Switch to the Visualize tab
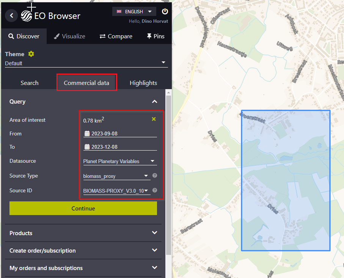The image size is (344, 278). point(69,36)
